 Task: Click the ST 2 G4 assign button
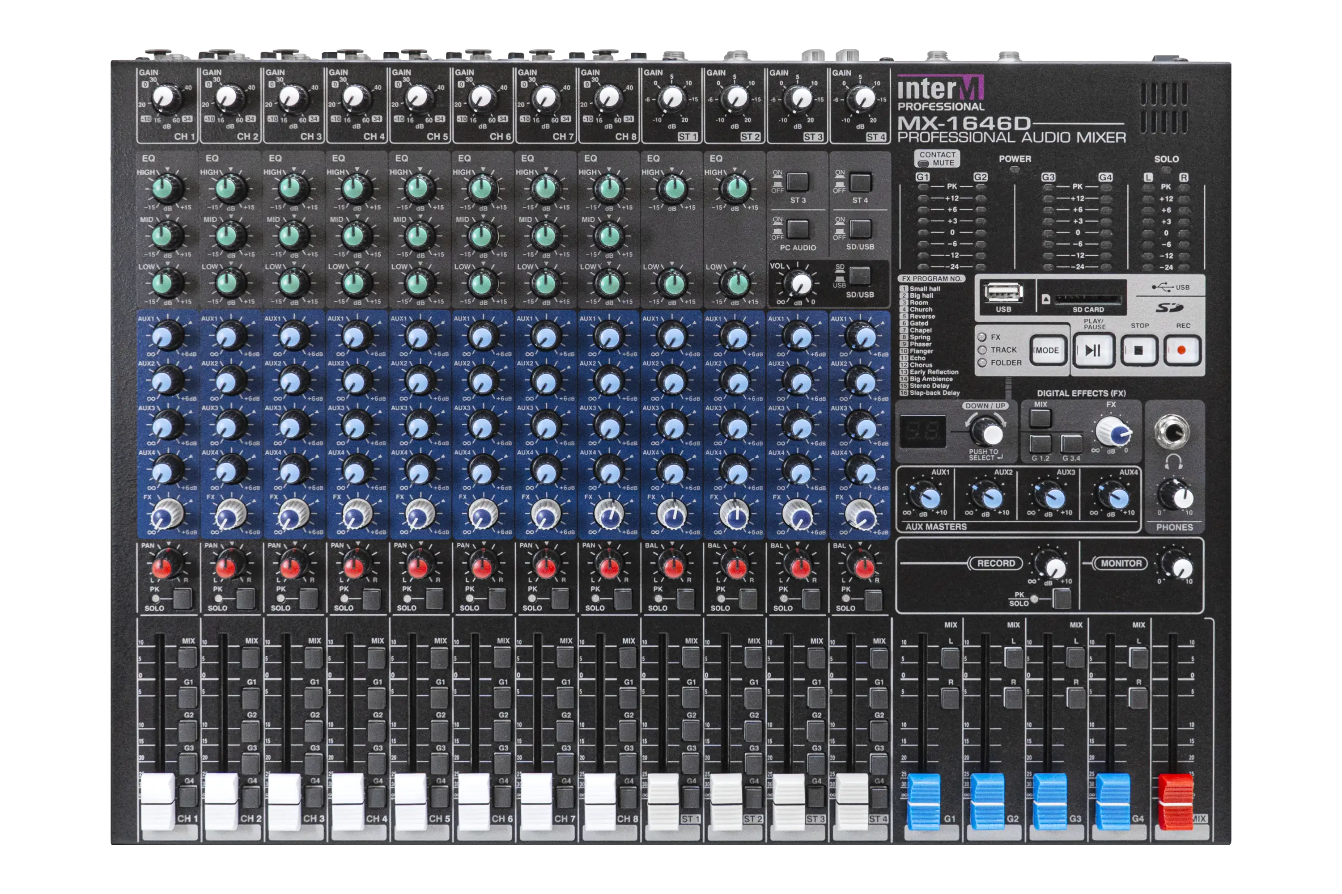pyautogui.click(x=754, y=796)
